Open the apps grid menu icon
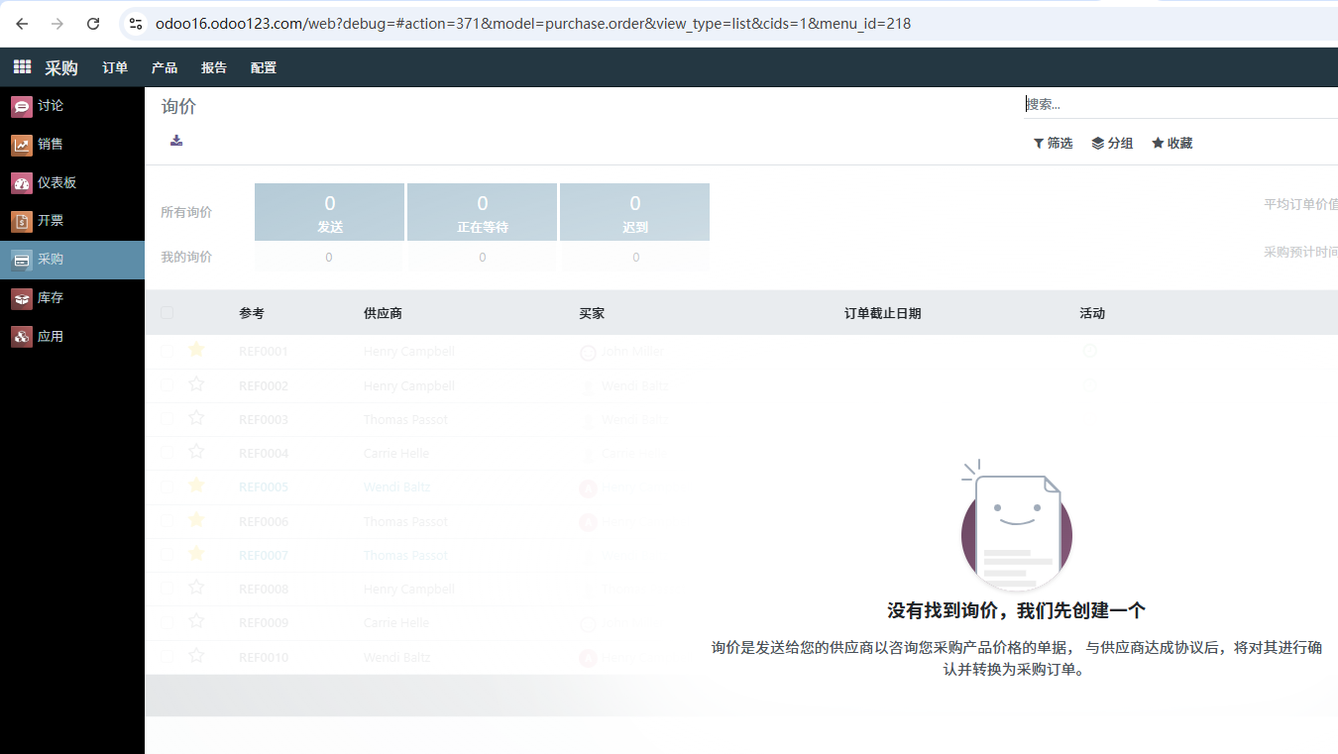 pos(22,67)
